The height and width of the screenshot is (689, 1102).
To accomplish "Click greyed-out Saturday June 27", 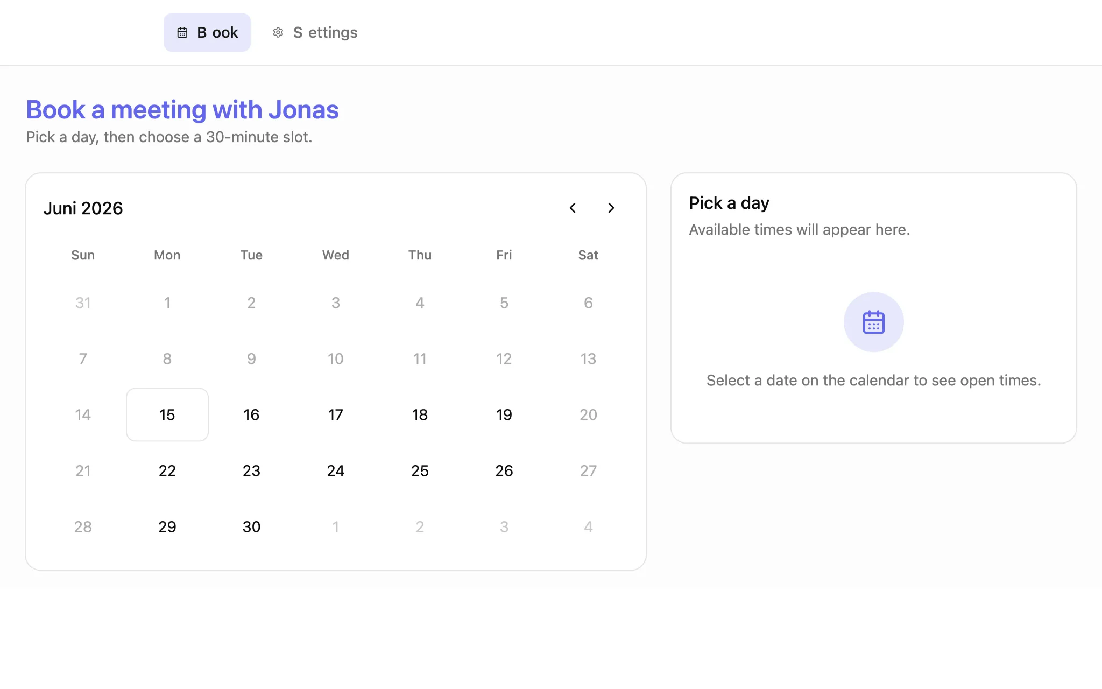I will coord(588,470).
